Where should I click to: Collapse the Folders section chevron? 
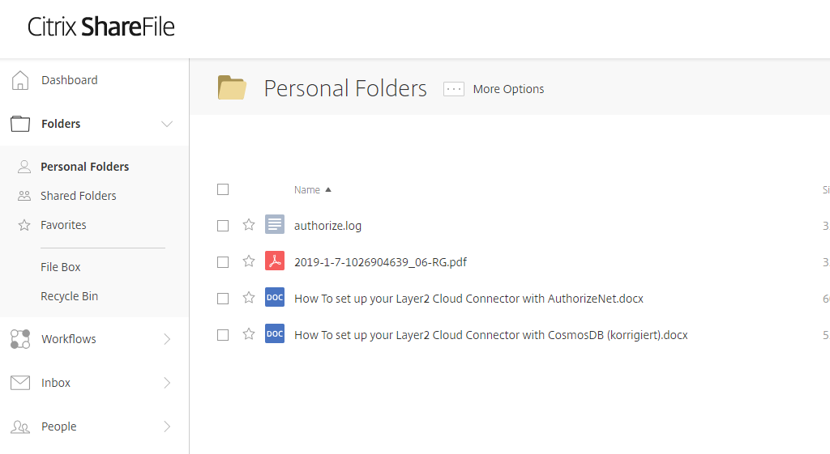pyautogui.click(x=167, y=124)
